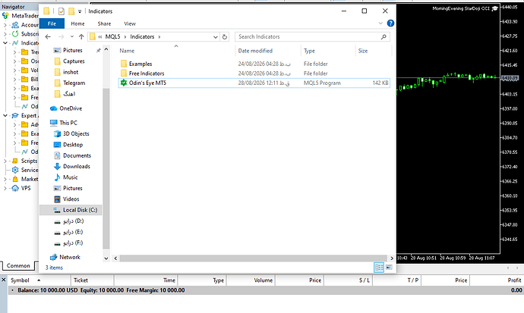Click the navigation pane vertical scrollbar

pyautogui.click(x=106, y=168)
